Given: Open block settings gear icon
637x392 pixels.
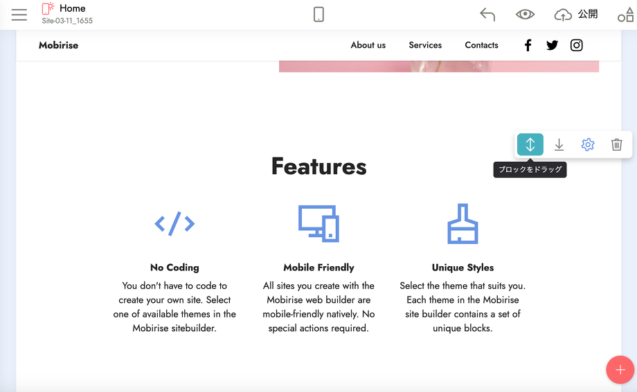Looking at the screenshot, I should click(588, 144).
